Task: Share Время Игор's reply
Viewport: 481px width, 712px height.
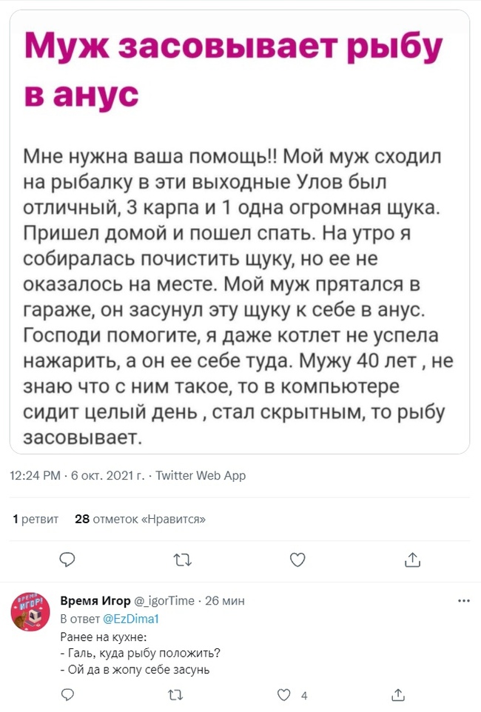Action: pyautogui.click(x=397, y=694)
